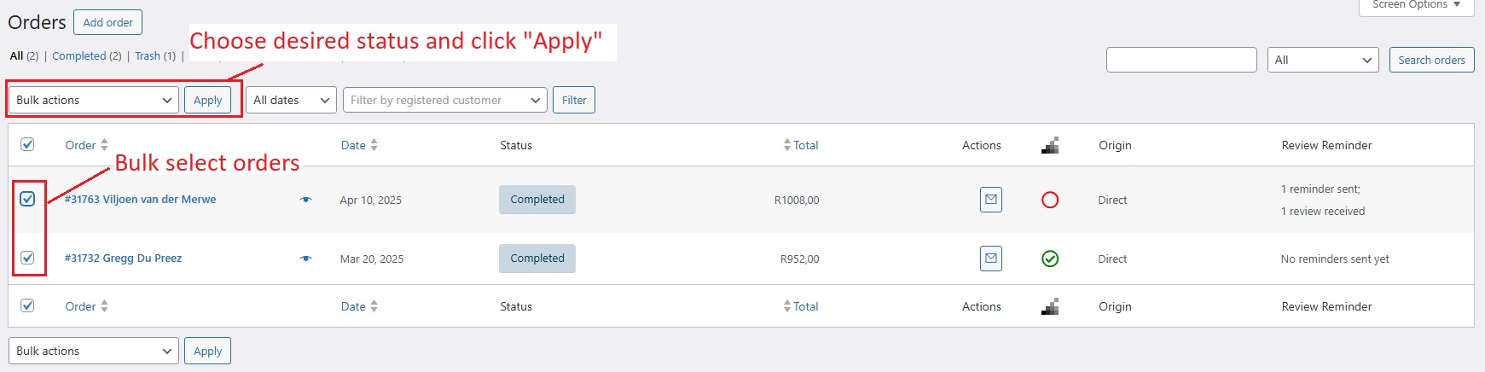The width and height of the screenshot is (1485, 372).
Task: Click the Completed status badge for #31732
Action: (x=537, y=259)
